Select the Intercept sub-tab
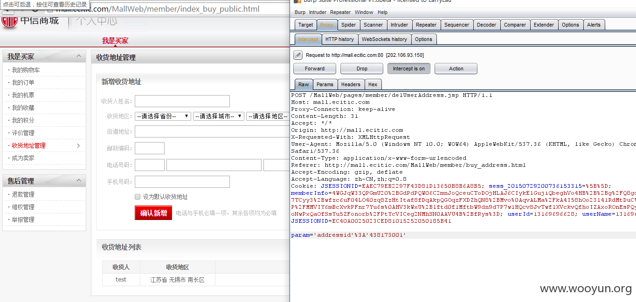 pyautogui.click(x=308, y=39)
